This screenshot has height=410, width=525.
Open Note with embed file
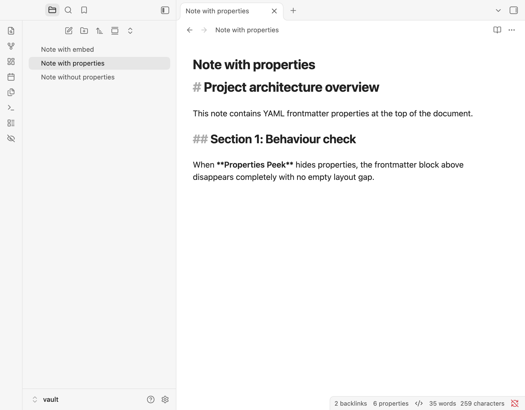point(99,49)
